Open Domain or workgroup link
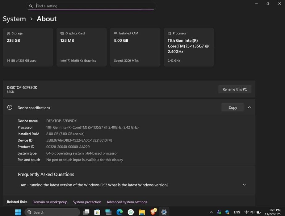Viewport: 285px width, 216px height. coord(50,202)
